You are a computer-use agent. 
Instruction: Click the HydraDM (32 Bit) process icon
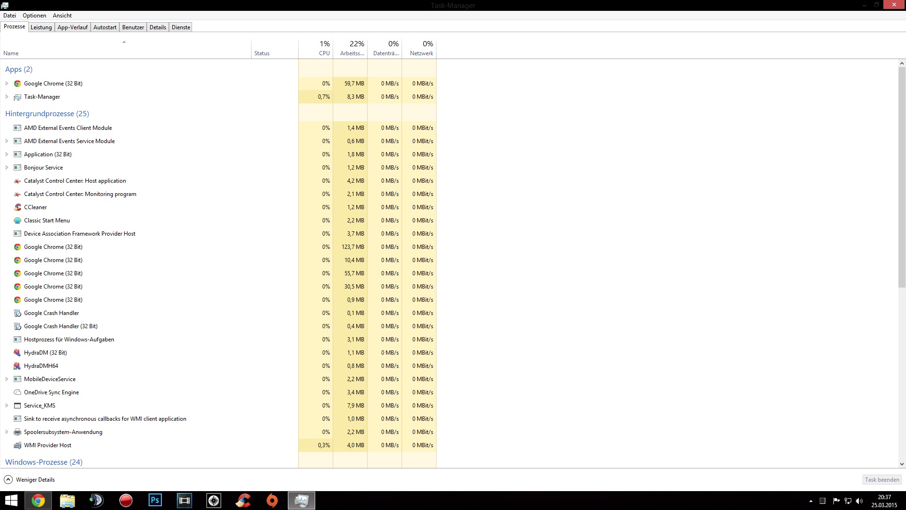17,353
